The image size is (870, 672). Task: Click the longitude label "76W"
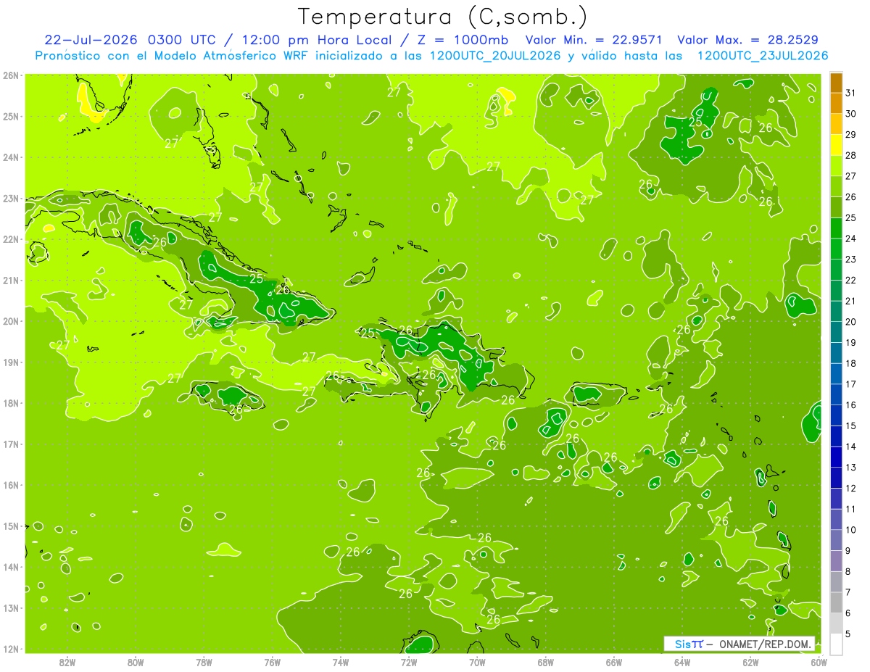(273, 662)
